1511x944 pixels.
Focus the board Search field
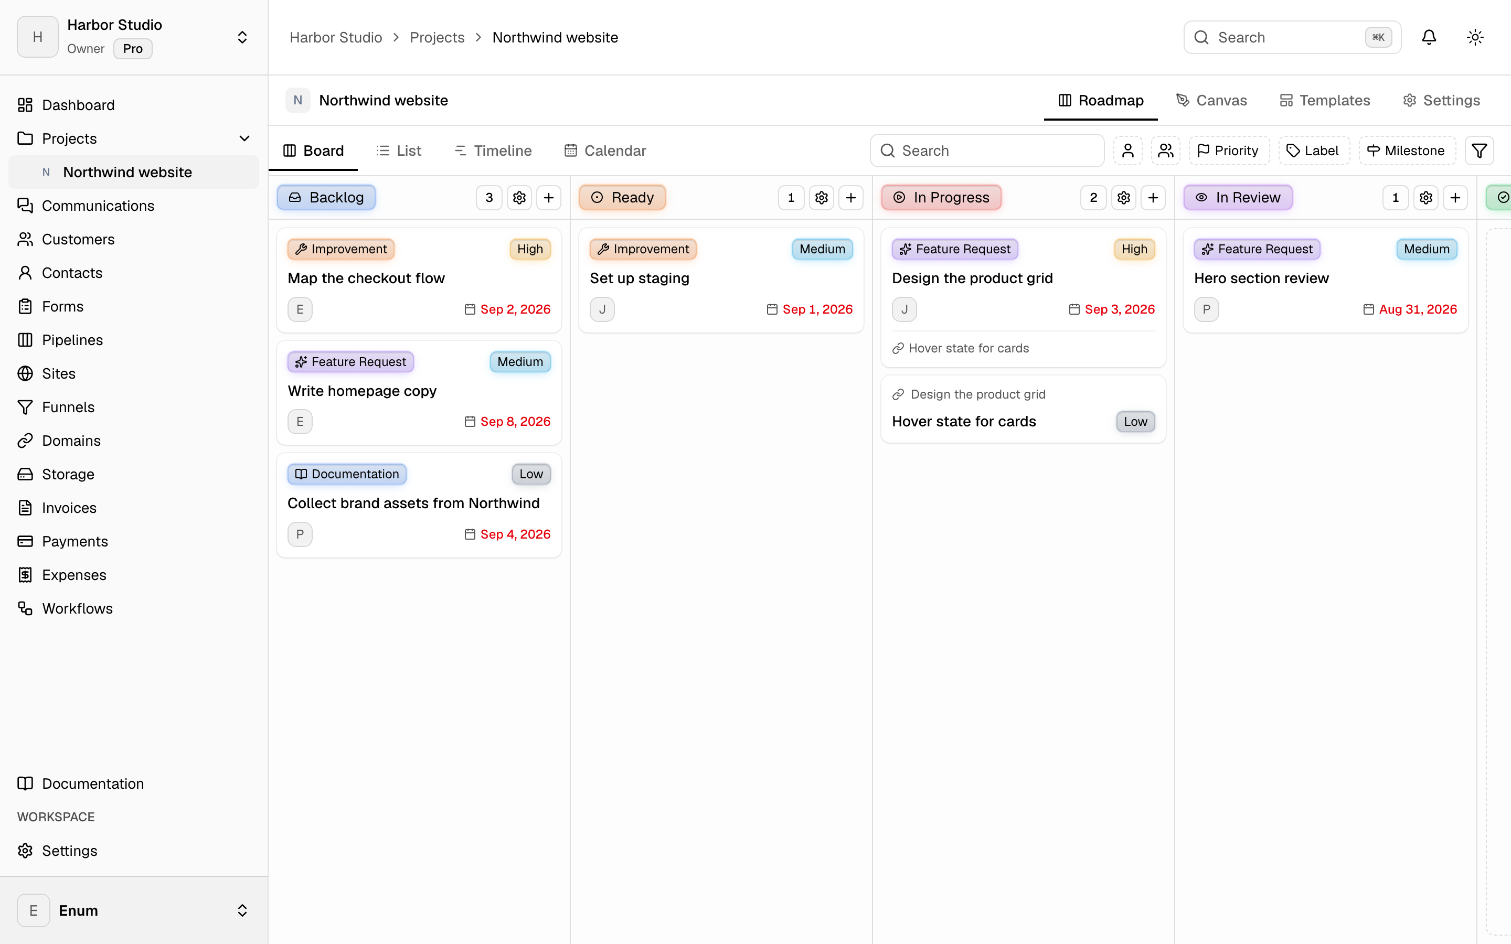pos(986,151)
